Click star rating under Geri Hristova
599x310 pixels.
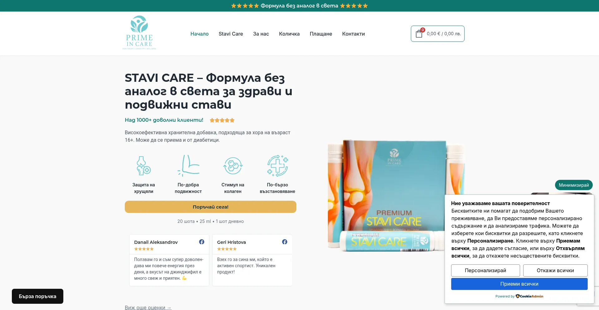[x=227, y=249]
